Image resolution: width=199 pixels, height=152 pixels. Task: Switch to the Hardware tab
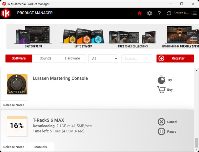[72, 58]
